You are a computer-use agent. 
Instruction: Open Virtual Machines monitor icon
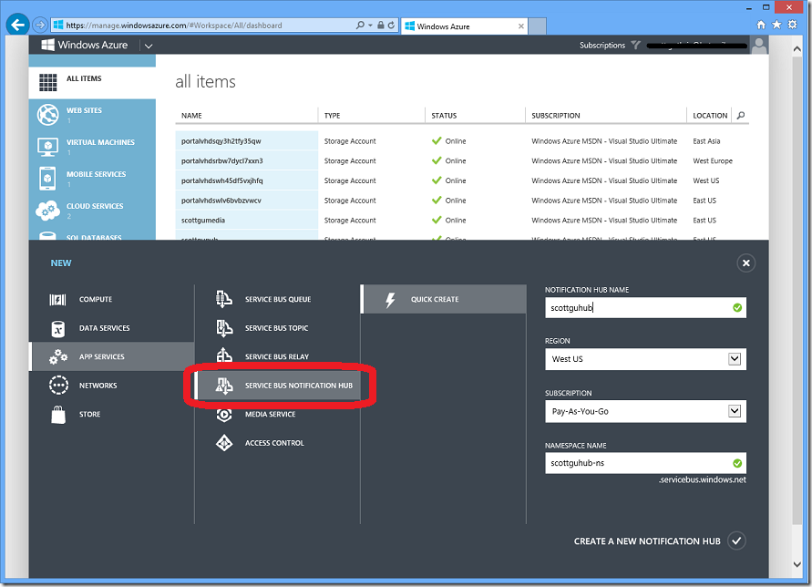[x=48, y=147]
